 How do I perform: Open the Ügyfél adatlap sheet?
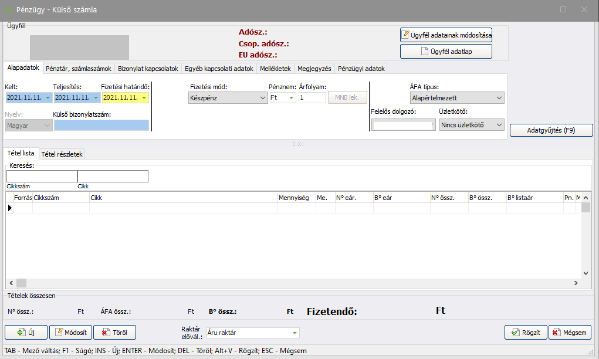click(446, 52)
